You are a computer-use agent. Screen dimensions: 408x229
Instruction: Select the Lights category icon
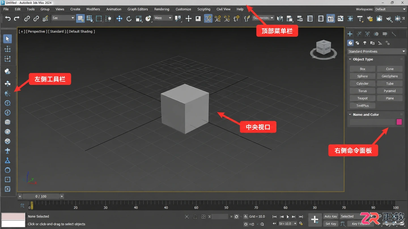point(365,43)
